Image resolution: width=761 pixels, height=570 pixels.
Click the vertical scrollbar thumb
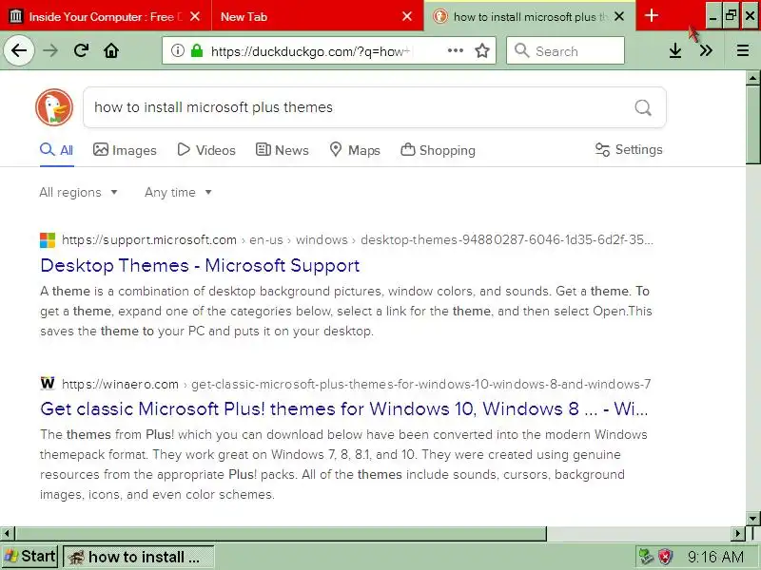click(753, 124)
